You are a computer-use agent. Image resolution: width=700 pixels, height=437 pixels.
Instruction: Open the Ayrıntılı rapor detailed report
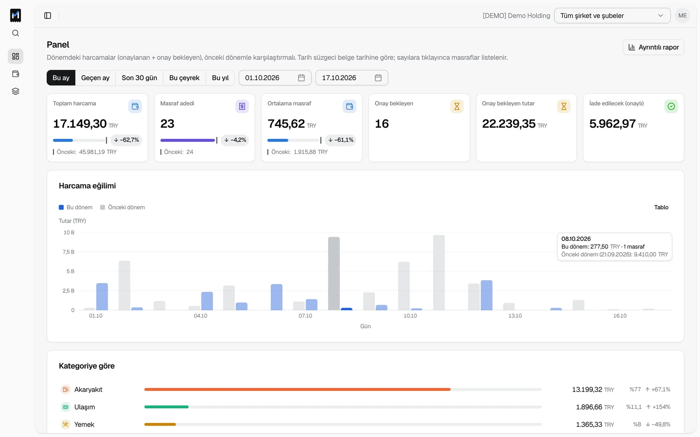pos(653,47)
